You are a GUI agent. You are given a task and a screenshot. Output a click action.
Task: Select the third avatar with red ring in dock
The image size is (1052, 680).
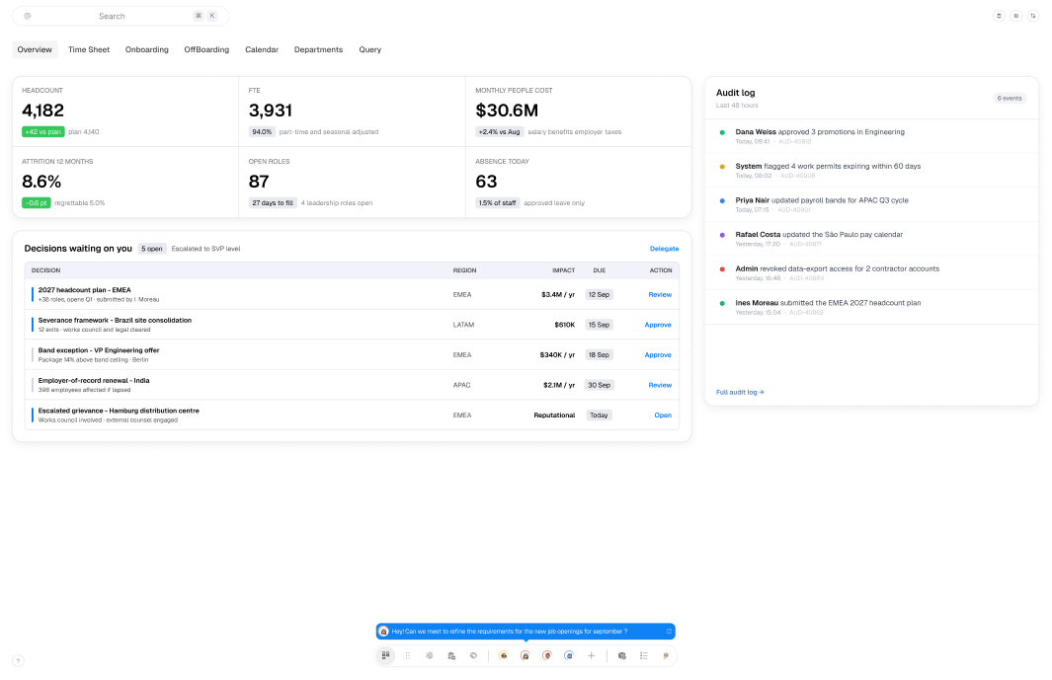click(x=547, y=655)
